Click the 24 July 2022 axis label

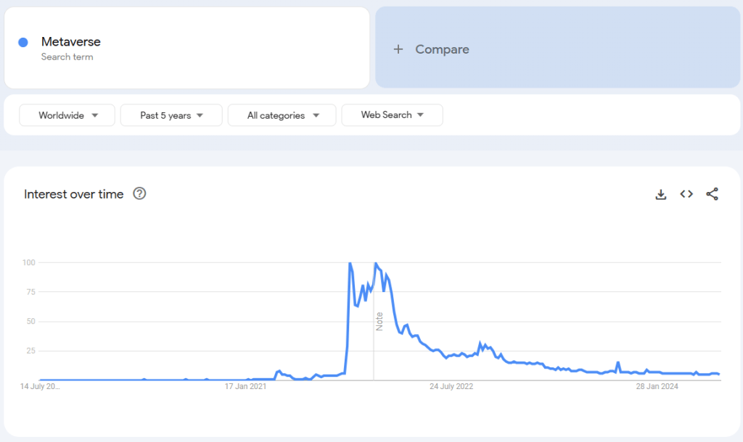451,386
